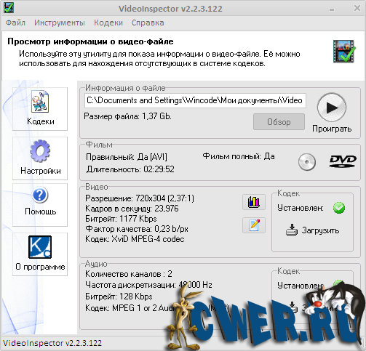The width and height of the screenshot is (366, 351).
Task: Open the Кодеки sidebar panel
Action: pos(40,109)
